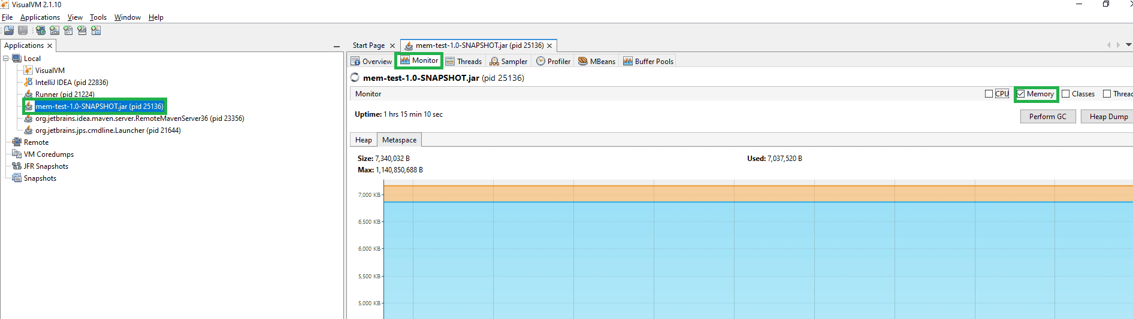Click the 5,000 KB axis label
This screenshot has width=1133, height=319.
tap(369, 303)
